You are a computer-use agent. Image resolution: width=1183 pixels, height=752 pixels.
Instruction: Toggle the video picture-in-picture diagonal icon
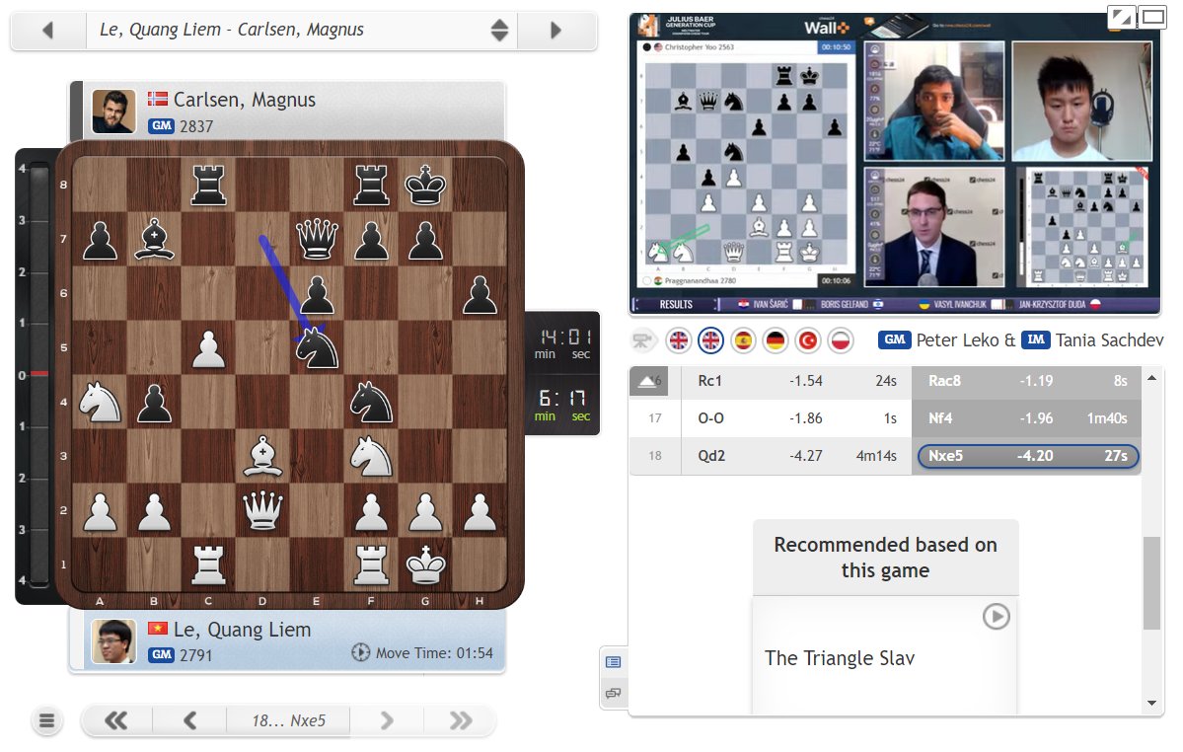tap(1121, 17)
